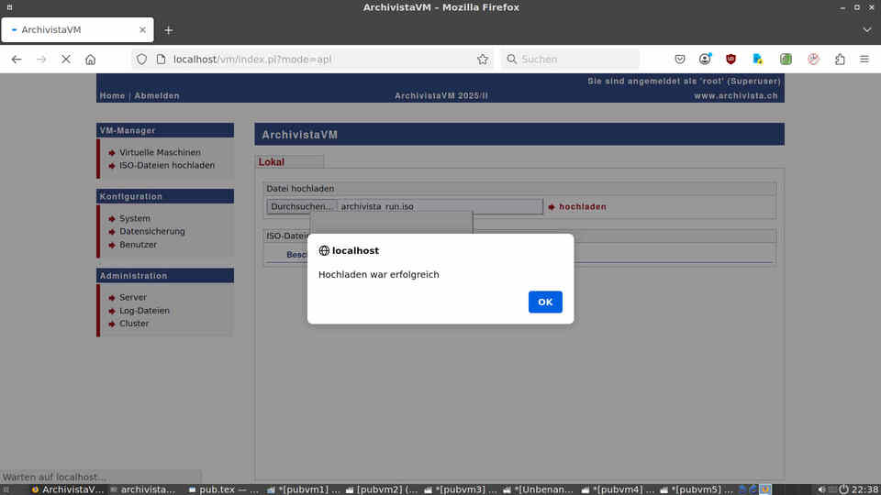
Task: Expand the list all tabs chevron
Action: [867, 29]
